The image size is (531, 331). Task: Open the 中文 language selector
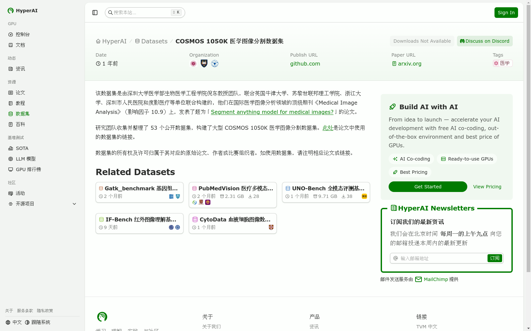(14, 322)
